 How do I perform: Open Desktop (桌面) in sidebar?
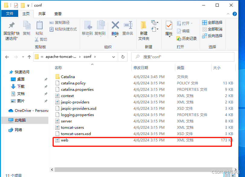[18, 79]
